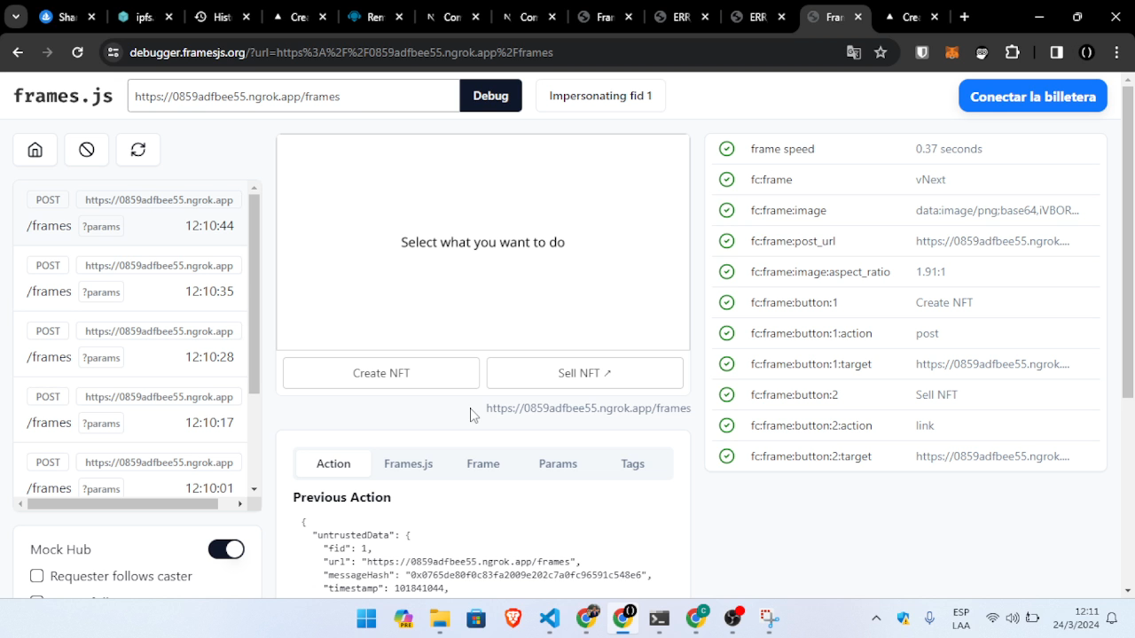Check Requester follows caster checkbox
Viewport: 1135px width, 638px height.
point(37,576)
